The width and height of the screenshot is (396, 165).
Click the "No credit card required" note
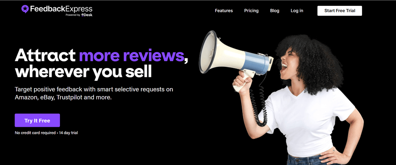pyautogui.click(x=35, y=133)
